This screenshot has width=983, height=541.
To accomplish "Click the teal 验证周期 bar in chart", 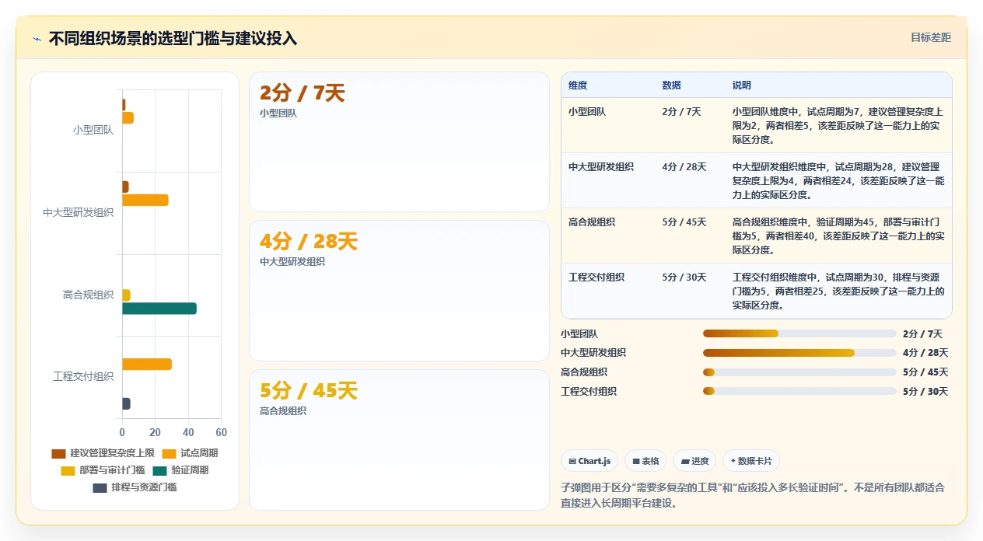I will click(159, 309).
